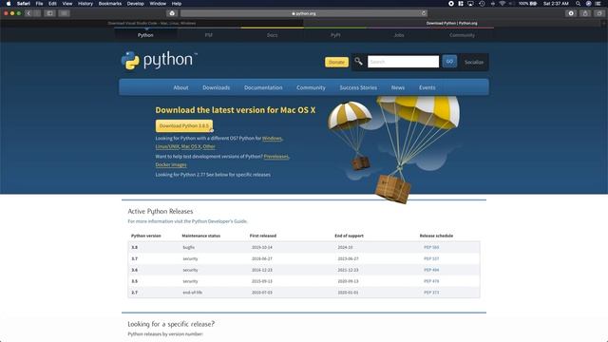The image size is (608, 342).
Task: Click the magnifier icon beside the search field
Action: [x=359, y=62]
